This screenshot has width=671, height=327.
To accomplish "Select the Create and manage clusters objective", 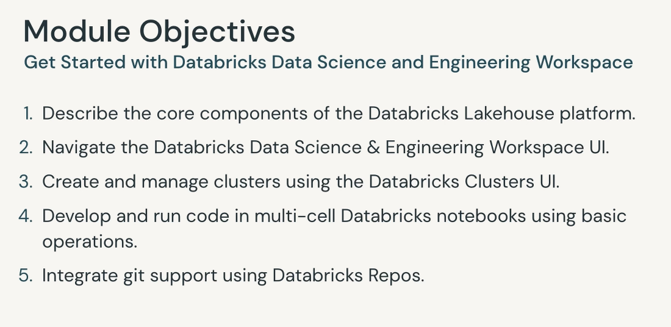I will [301, 182].
